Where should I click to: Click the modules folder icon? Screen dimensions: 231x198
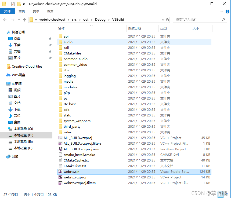tap(60, 87)
